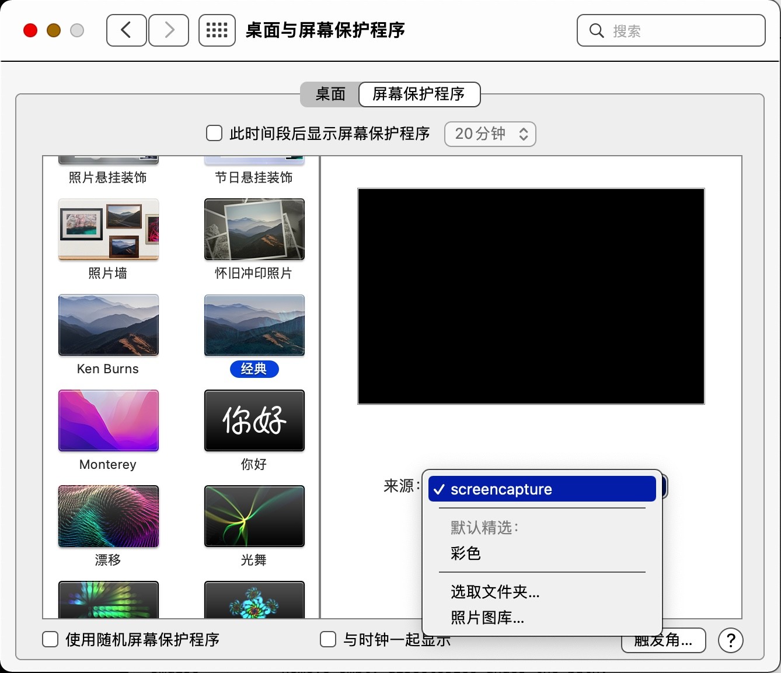
Task: Choose the 怀旧冲印照片 screen saver
Action: click(254, 229)
